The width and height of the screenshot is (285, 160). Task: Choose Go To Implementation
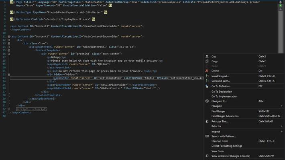(x=244, y=96)
